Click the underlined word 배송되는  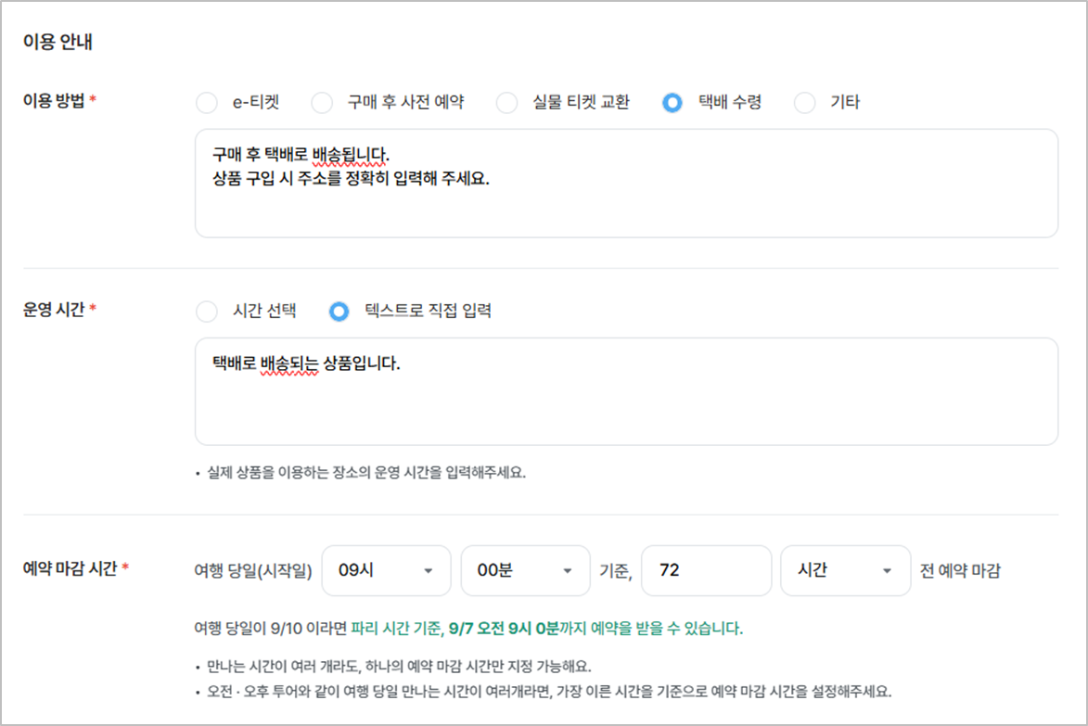(290, 363)
